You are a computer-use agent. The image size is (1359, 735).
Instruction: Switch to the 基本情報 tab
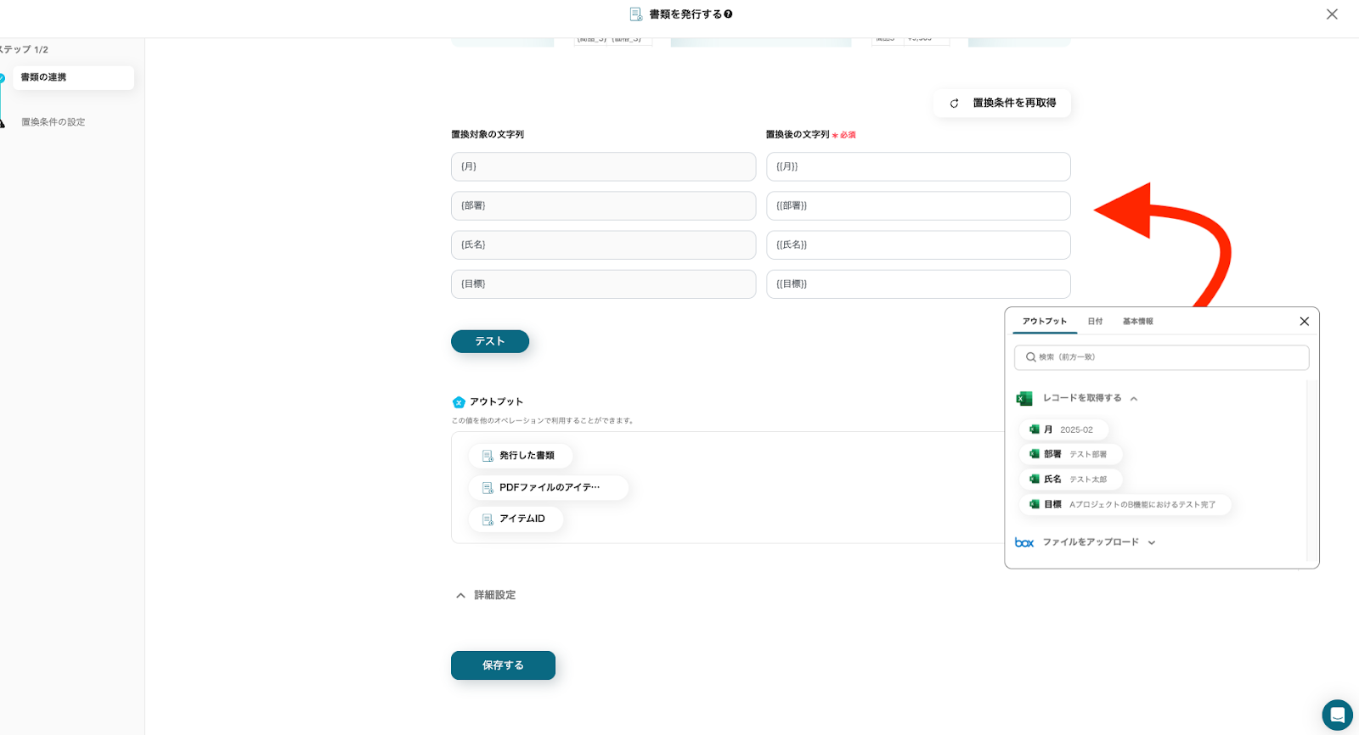pos(1137,322)
